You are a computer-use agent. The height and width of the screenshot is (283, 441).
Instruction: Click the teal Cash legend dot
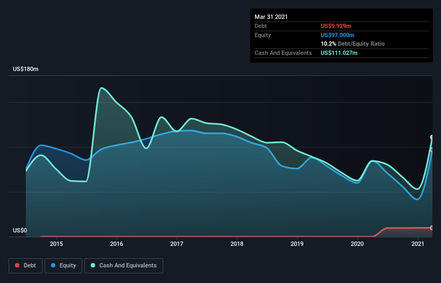click(93, 265)
